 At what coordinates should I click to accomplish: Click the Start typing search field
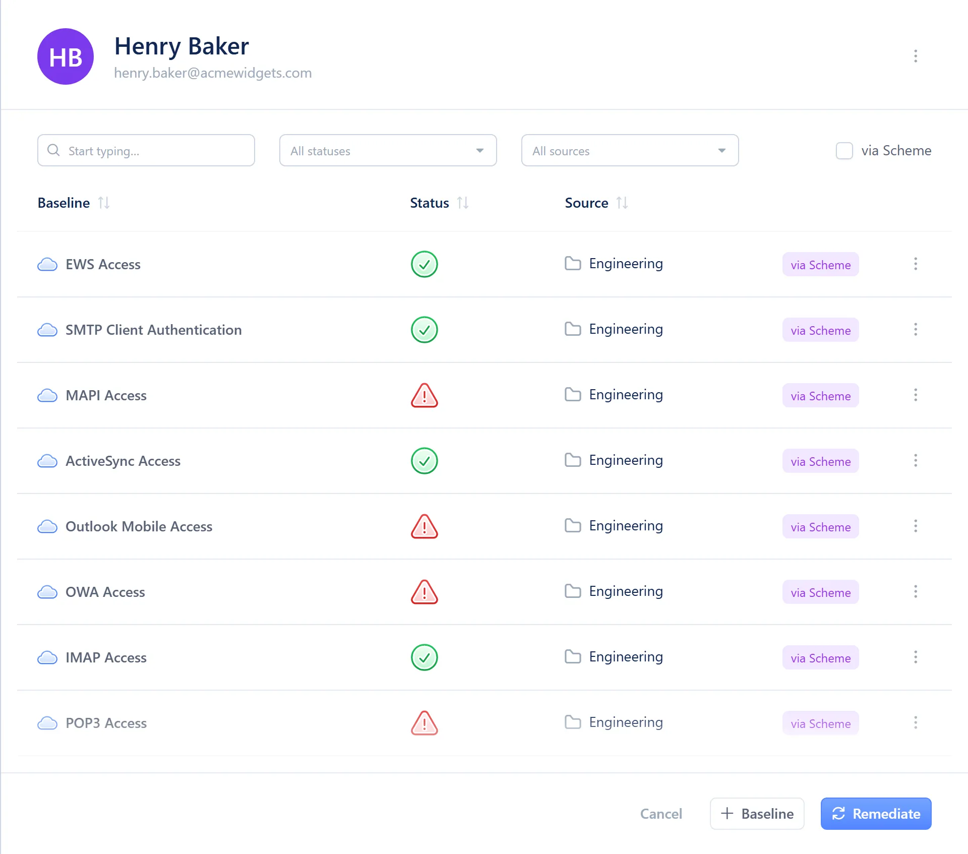[146, 150]
